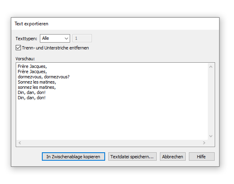
Task: Open the Texttypen dropdown showing Alle
Action: (x=55, y=39)
